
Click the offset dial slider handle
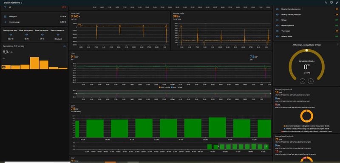tap(306, 50)
